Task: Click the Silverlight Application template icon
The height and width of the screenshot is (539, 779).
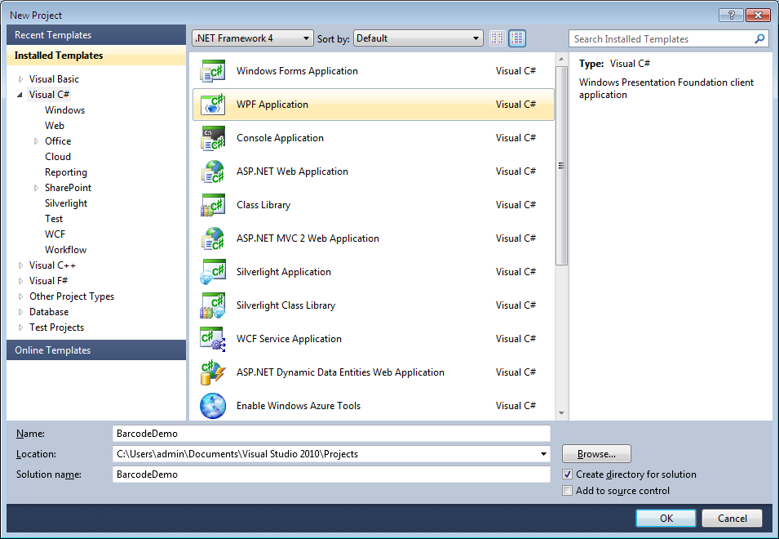Action: tap(213, 272)
